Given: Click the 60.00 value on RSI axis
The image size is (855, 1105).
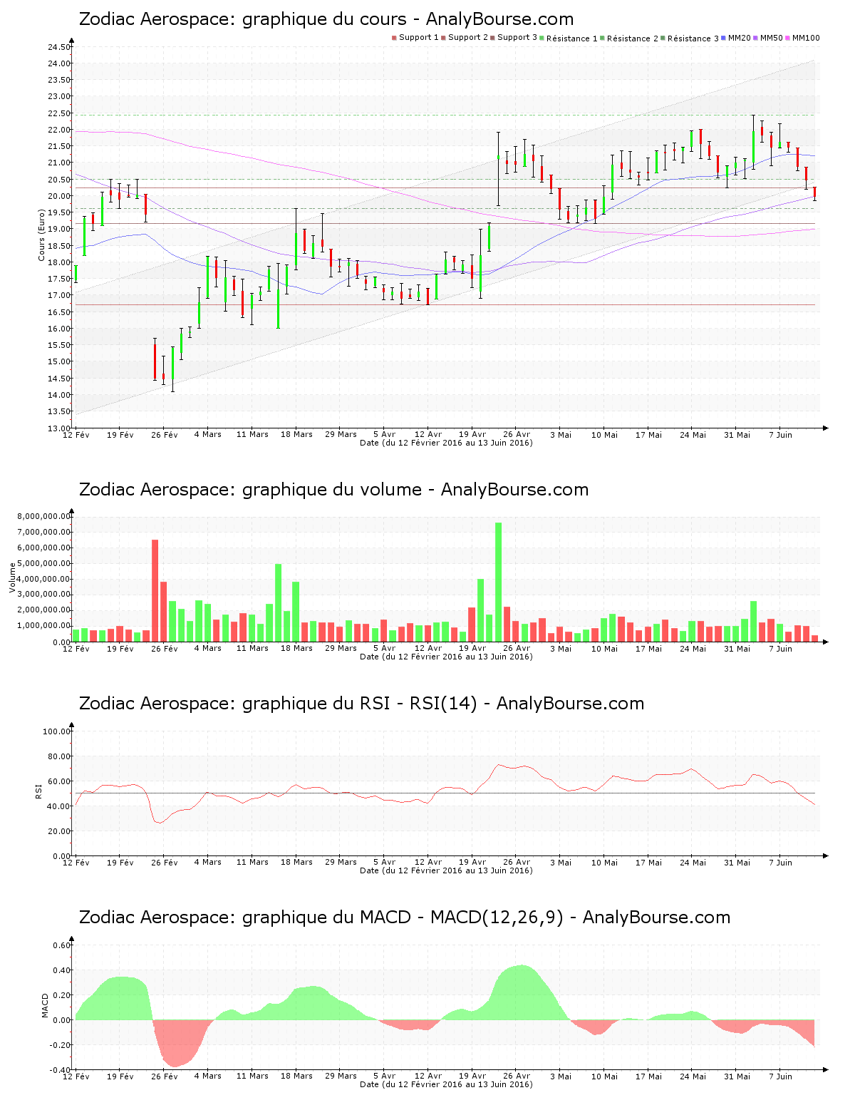Looking at the screenshot, I should 60,781.
